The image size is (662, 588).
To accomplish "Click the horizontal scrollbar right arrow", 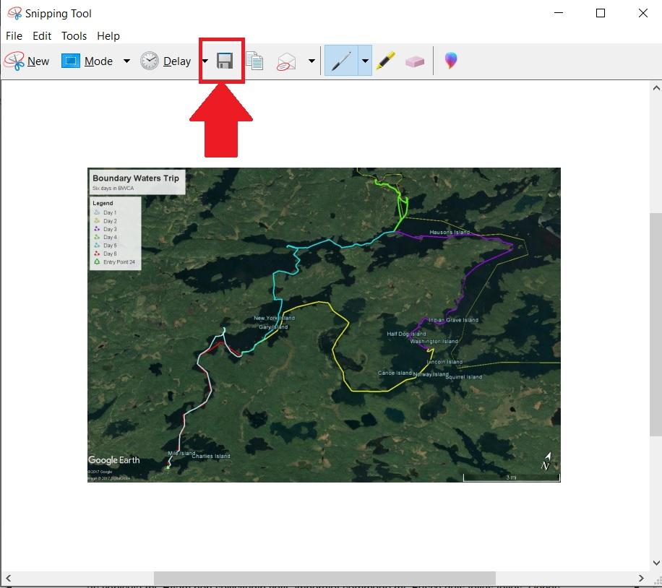I will point(641,578).
